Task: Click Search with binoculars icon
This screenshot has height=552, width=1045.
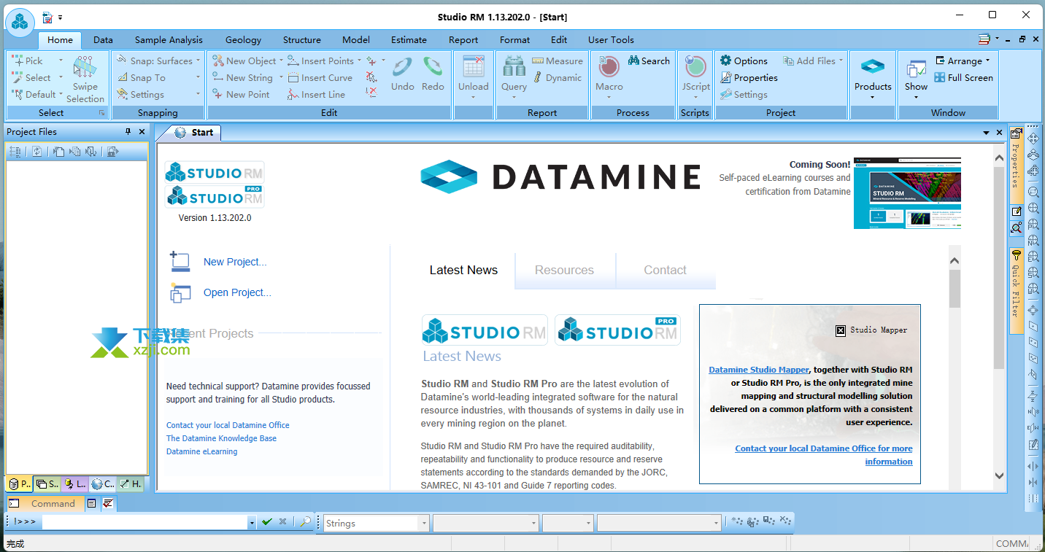Action: [649, 61]
